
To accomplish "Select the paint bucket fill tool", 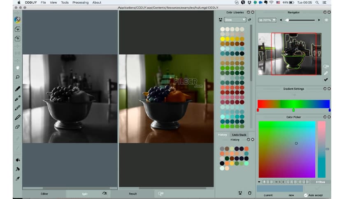I will click(18, 160).
